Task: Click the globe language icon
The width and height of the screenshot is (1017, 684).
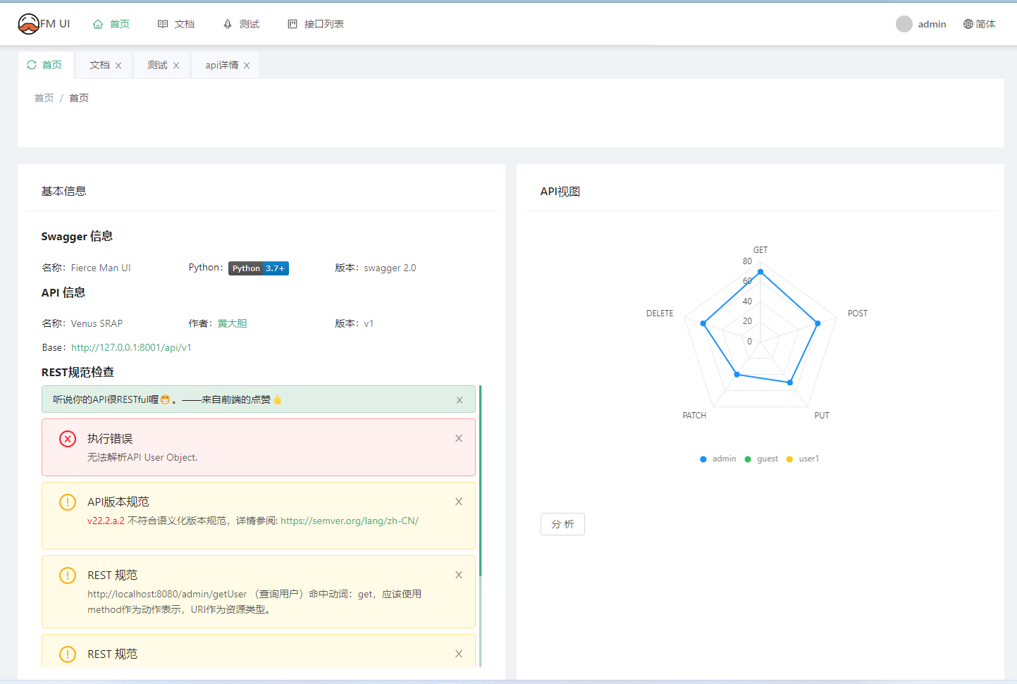Action: [968, 24]
